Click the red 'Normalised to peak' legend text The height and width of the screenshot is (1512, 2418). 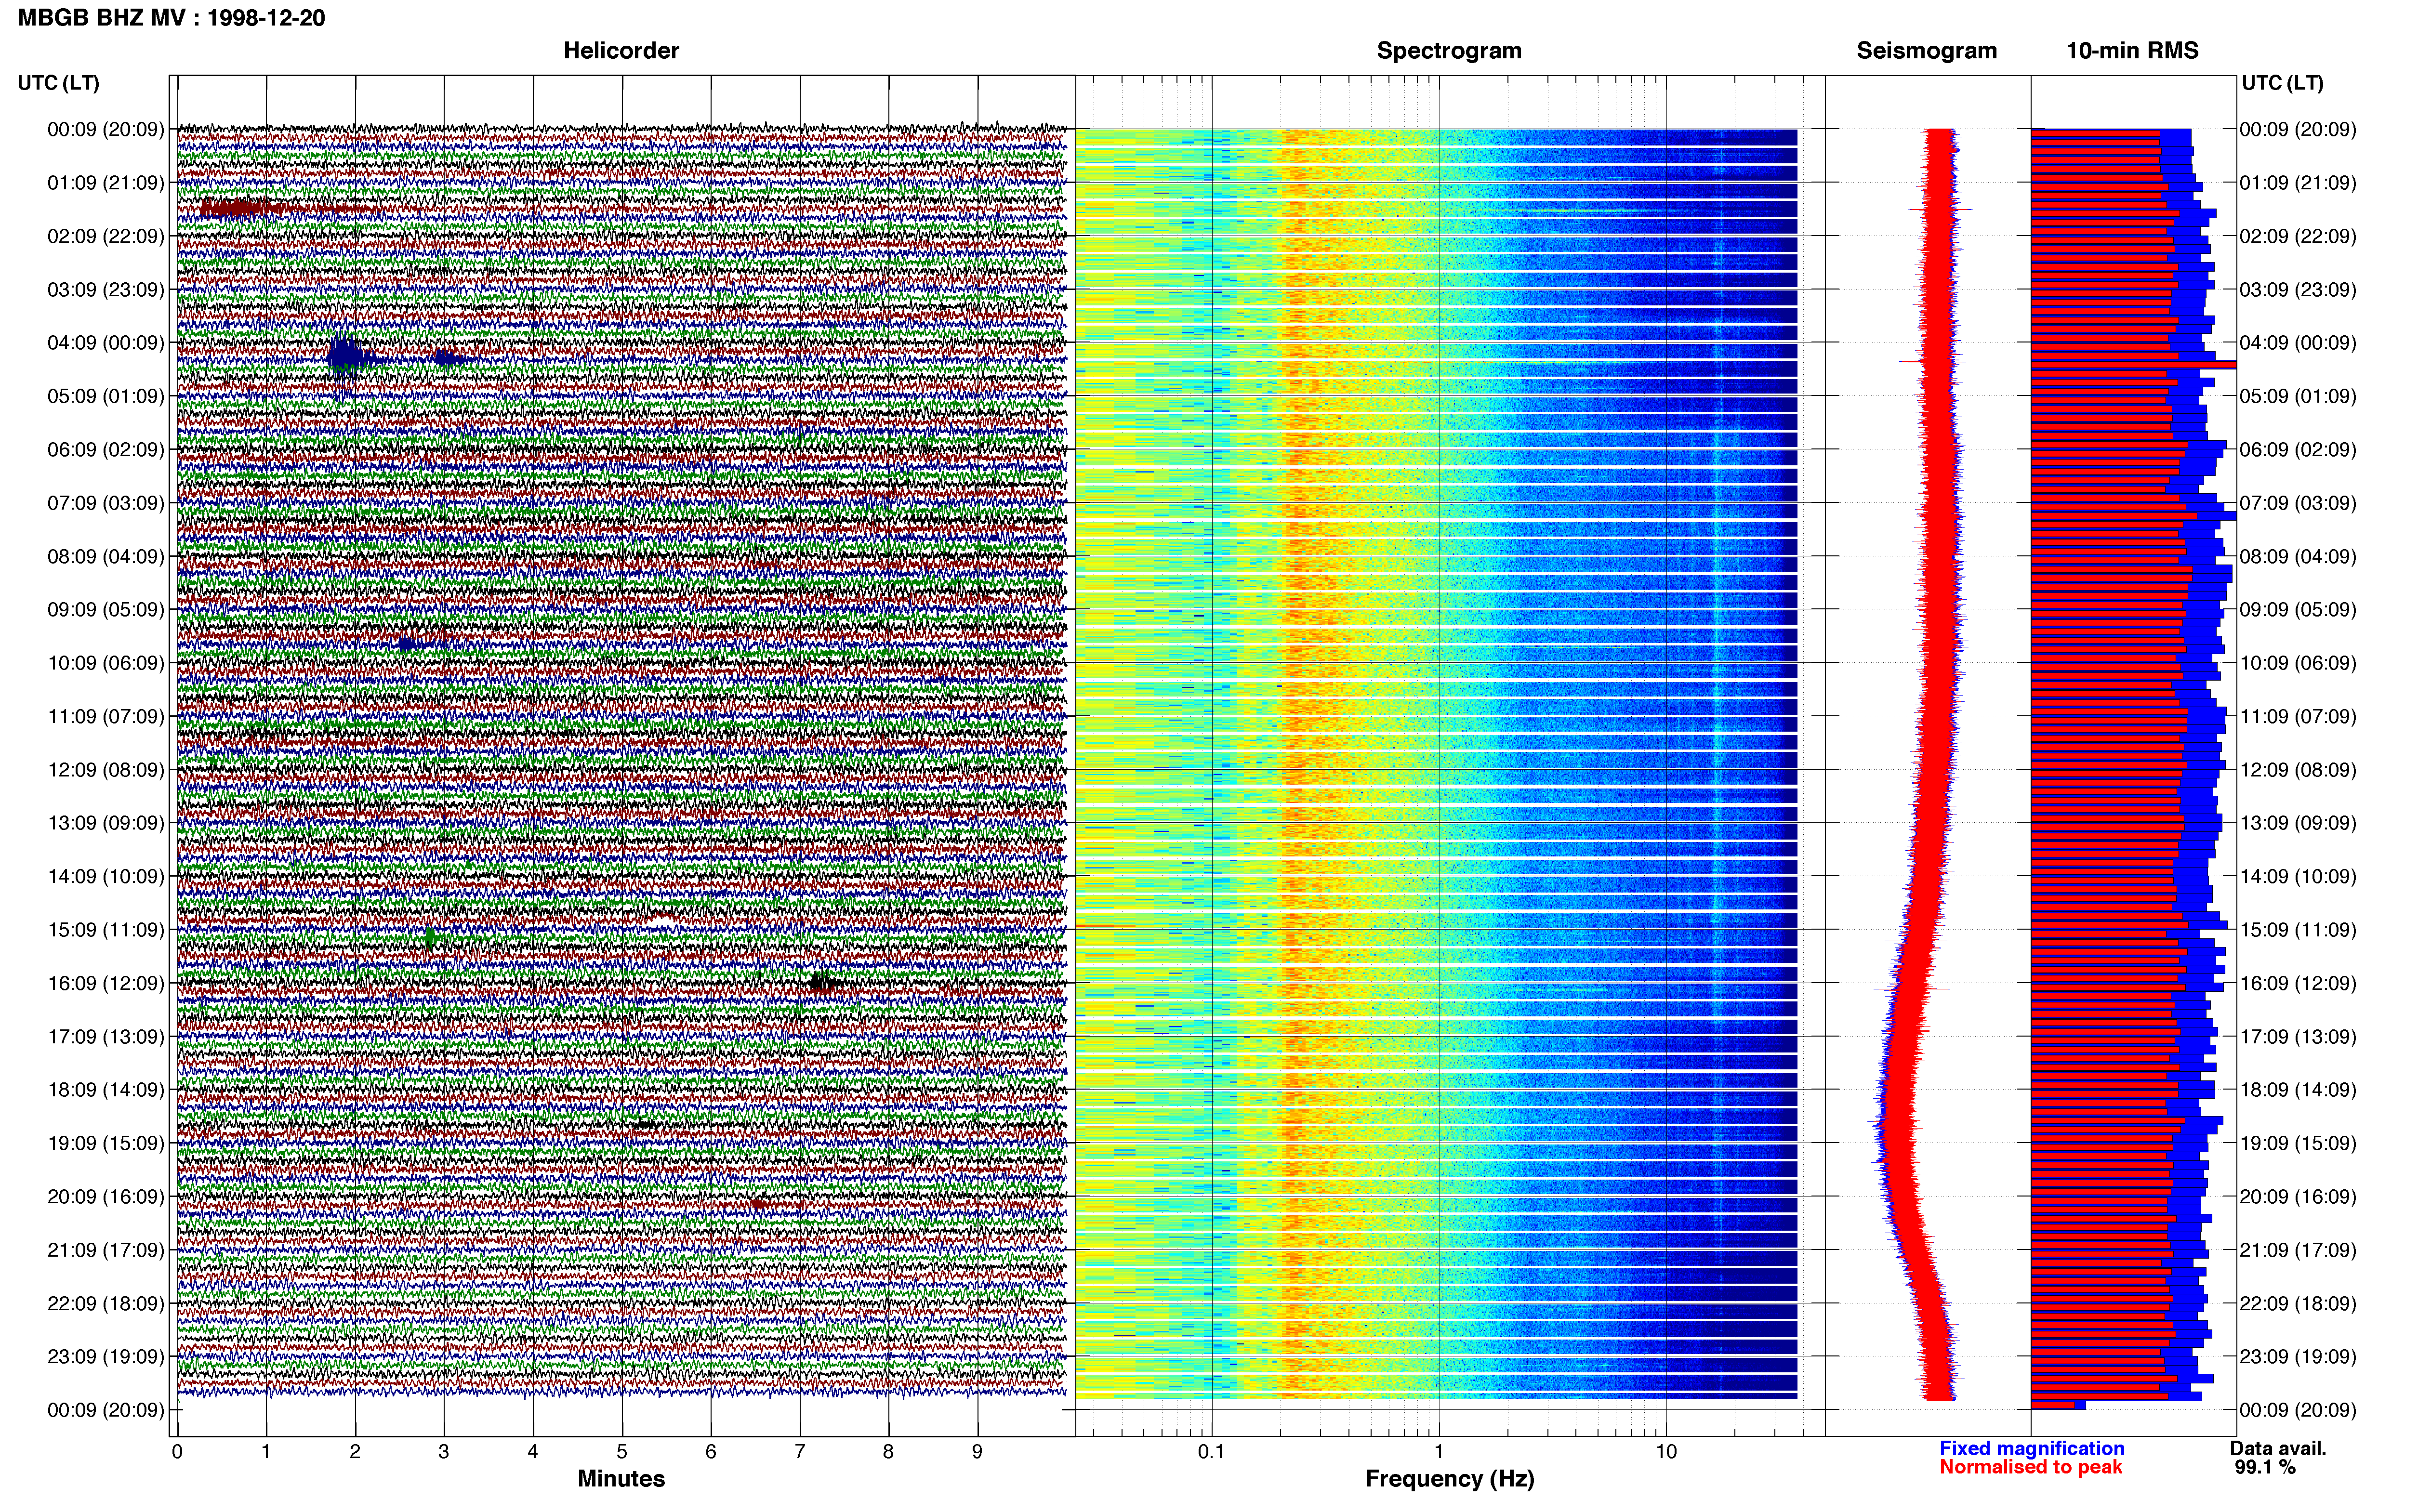(2031, 1467)
